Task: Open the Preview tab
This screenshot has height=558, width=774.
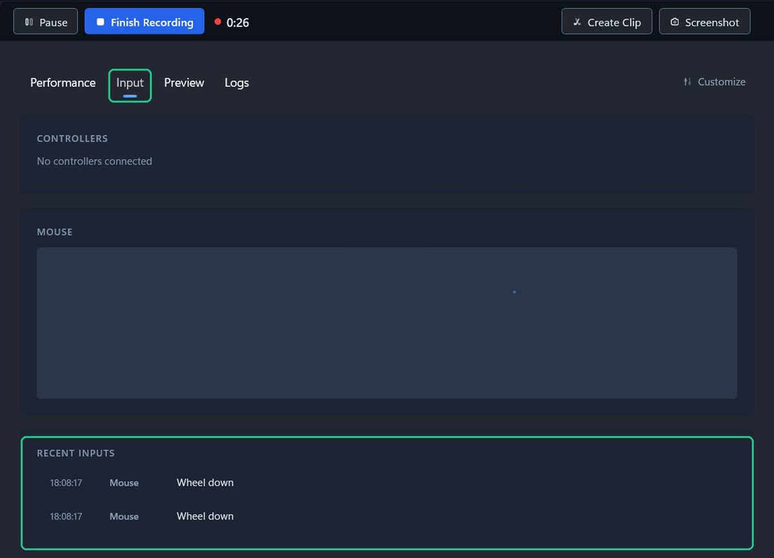Action: (184, 83)
